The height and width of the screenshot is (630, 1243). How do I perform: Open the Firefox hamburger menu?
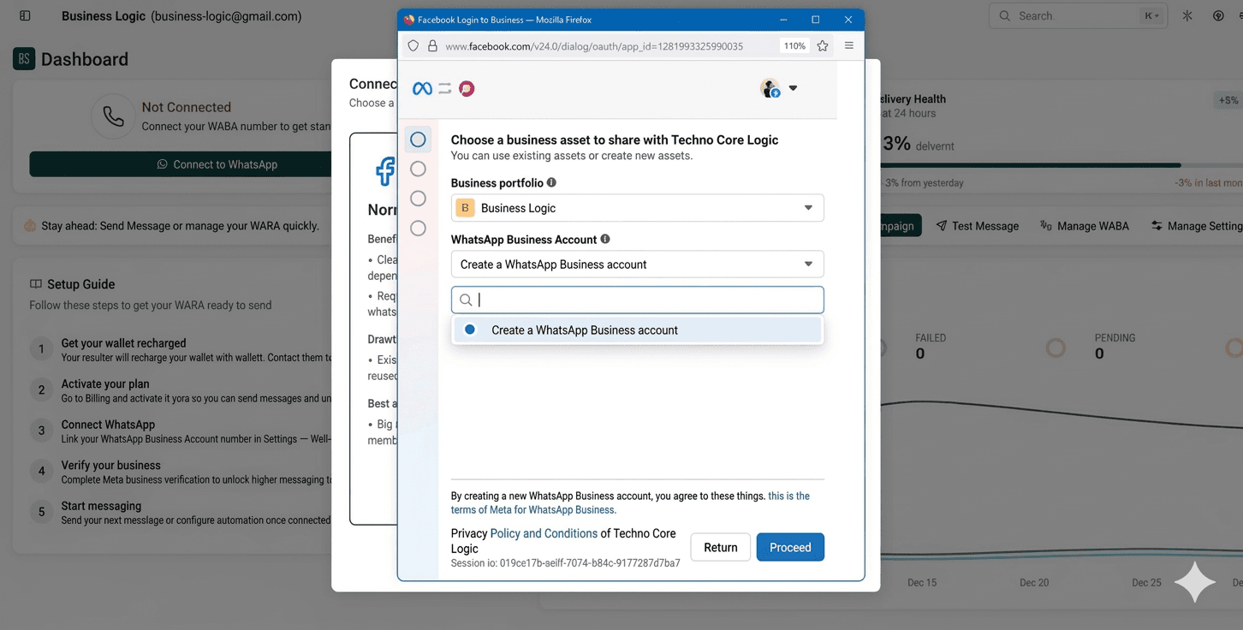849,46
